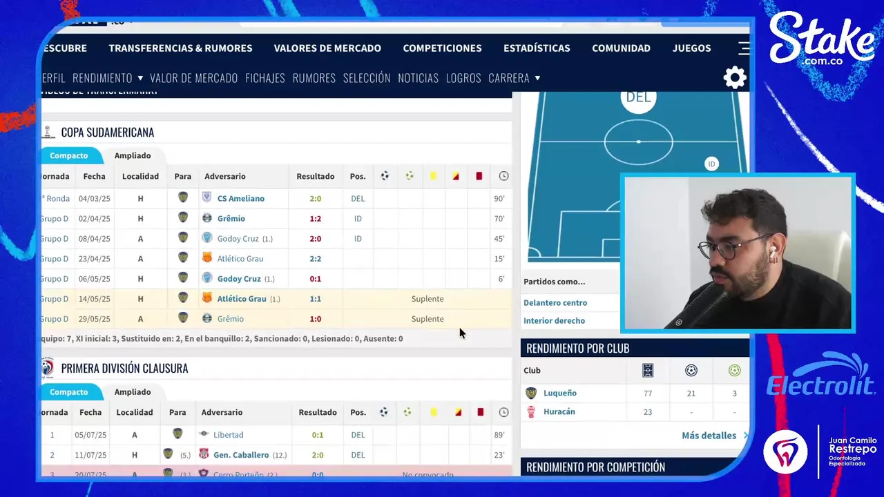This screenshot has height=497, width=884.
Task: Open Transferencias & Rumores main menu
Action: pyautogui.click(x=180, y=48)
